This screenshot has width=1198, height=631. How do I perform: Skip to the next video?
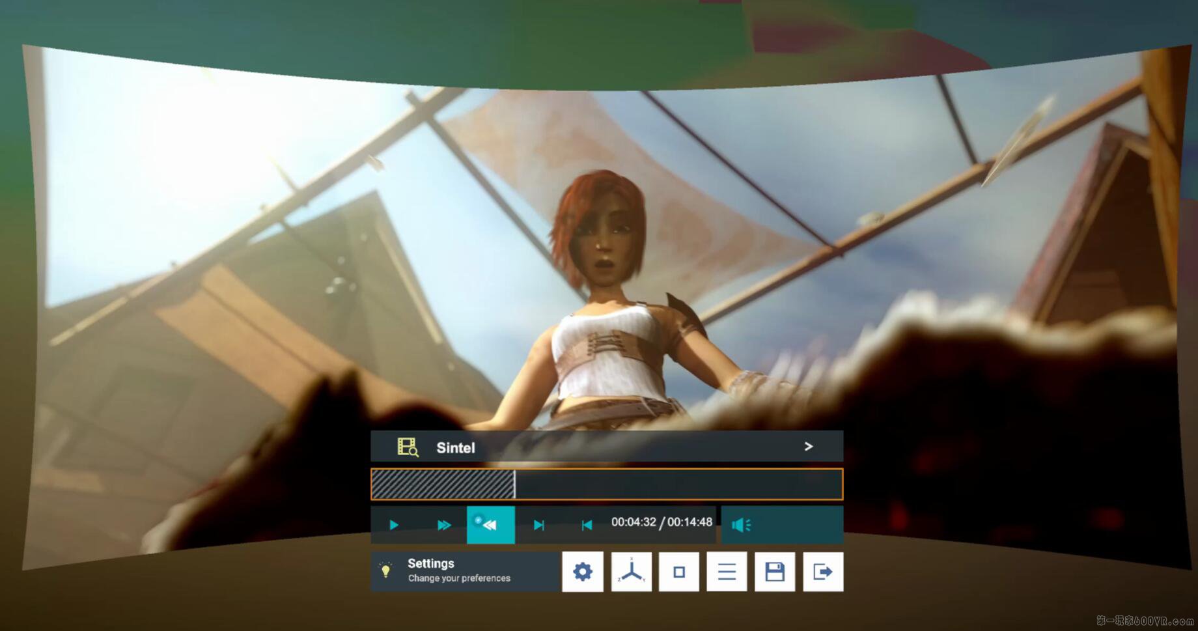538,525
